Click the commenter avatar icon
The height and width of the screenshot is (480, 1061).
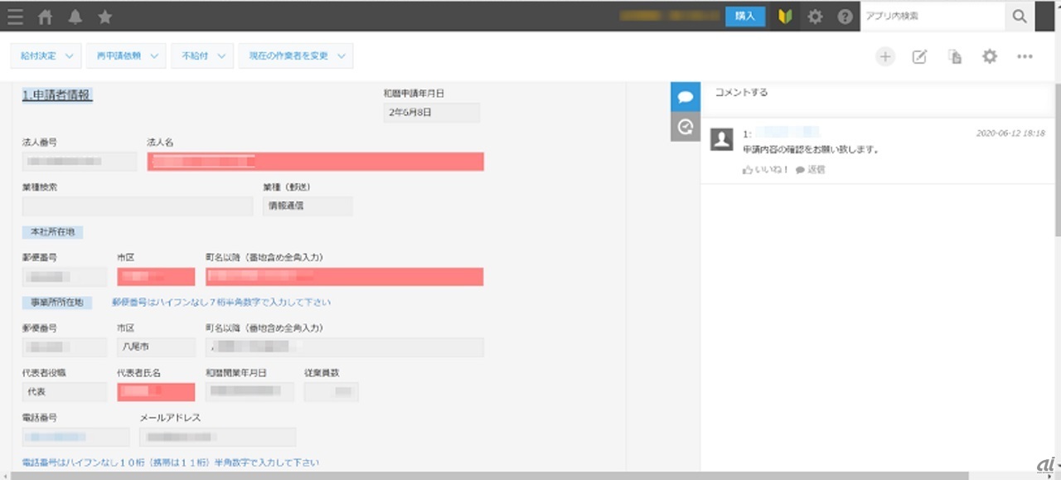click(722, 139)
